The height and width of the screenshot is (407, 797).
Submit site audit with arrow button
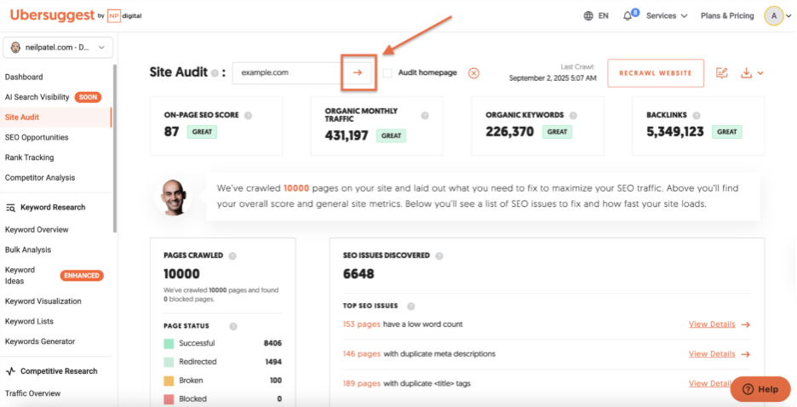coord(358,72)
